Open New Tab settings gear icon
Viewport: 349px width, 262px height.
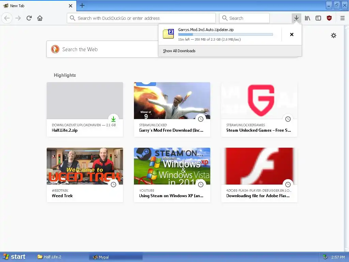pyautogui.click(x=333, y=35)
